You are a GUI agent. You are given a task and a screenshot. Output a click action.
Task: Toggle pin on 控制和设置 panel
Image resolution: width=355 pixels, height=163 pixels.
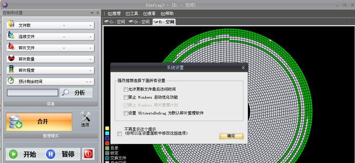point(97,13)
